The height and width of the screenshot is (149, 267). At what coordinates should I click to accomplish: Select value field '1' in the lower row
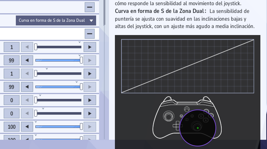click(x=11, y=74)
